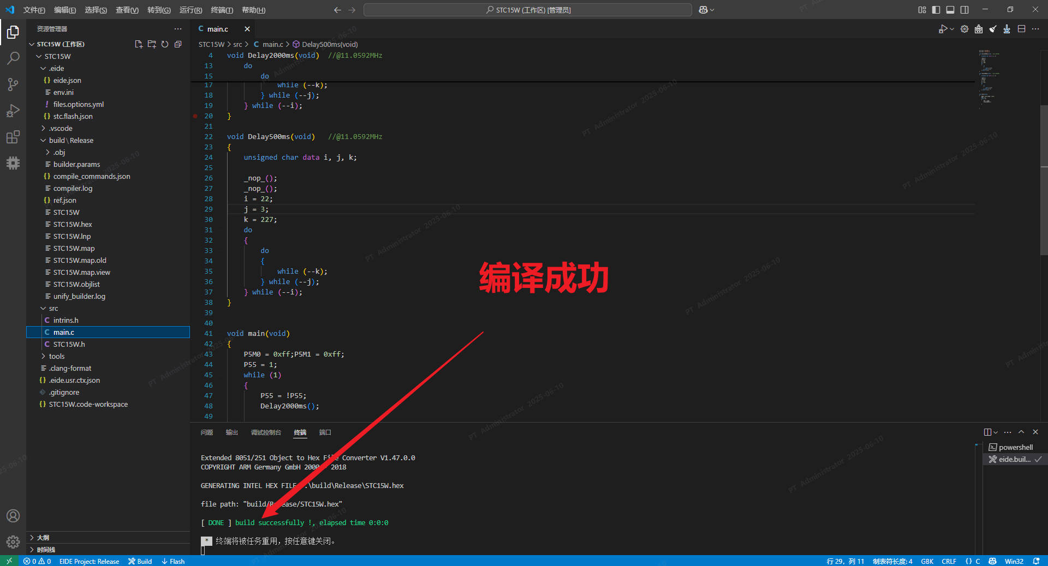The height and width of the screenshot is (566, 1048).
Task: Open the EIDE chip icon view
Action: (x=13, y=163)
